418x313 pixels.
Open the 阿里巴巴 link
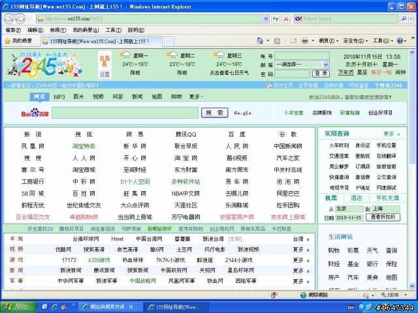coord(288,194)
